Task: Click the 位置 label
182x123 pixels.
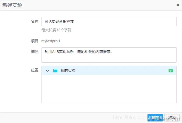Action: [x=35, y=70]
